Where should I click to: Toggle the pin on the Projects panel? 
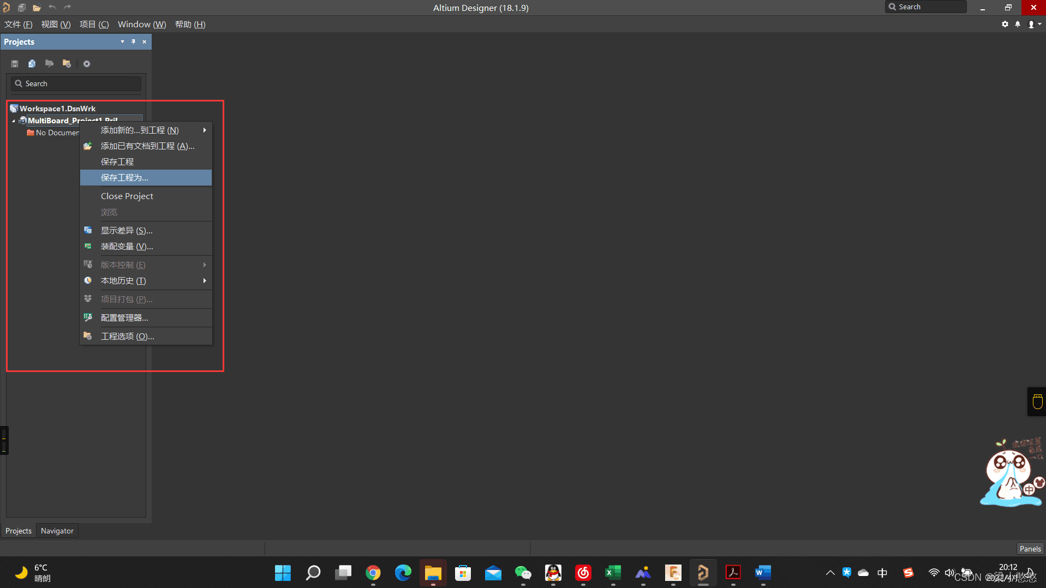[x=133, y=42]
